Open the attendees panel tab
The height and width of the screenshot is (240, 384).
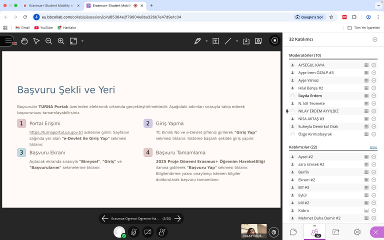315,232
